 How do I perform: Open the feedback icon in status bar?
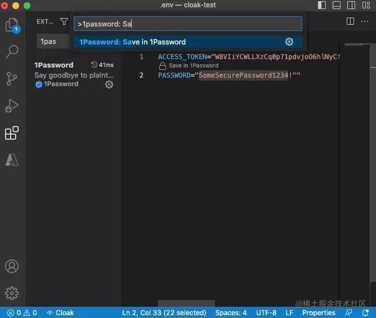coord(348,313)
